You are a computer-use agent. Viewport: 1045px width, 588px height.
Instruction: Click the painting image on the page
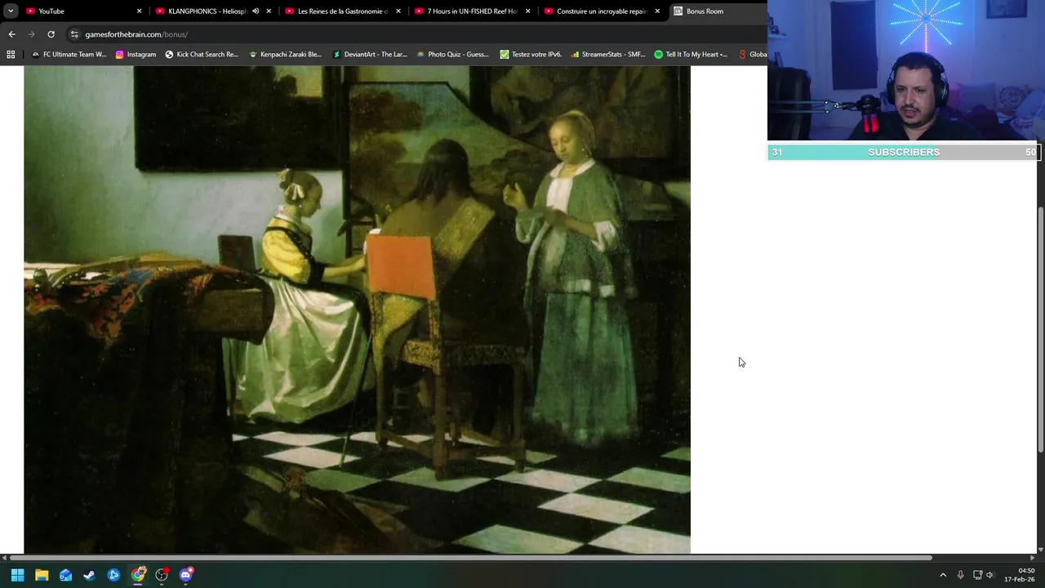coord(357,310)
